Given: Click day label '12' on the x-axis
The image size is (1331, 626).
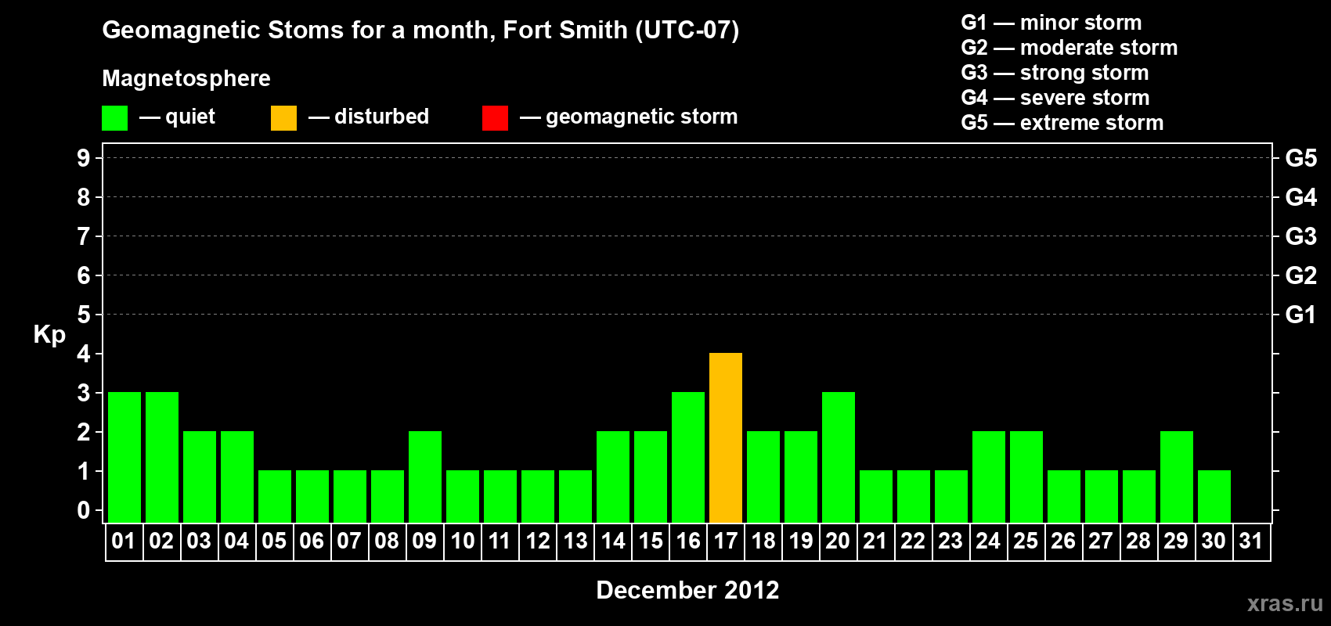Looking at the screenshot, I should coord(538,541).
